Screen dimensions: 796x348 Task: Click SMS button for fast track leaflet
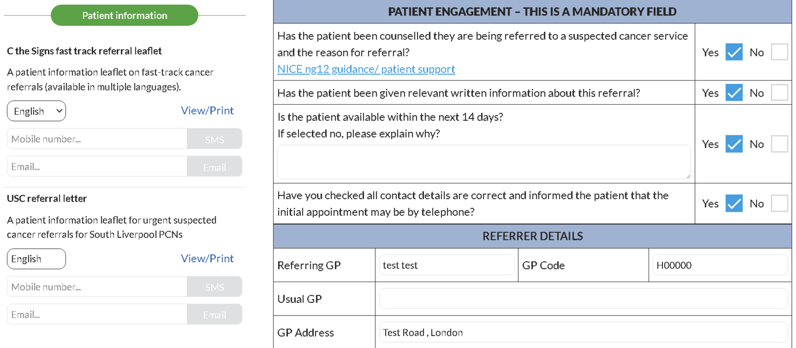click(x=214, y=139)
